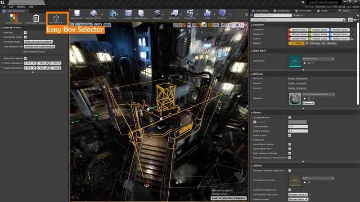Toggle the Auto Bind checkbox

coord(25,32)
